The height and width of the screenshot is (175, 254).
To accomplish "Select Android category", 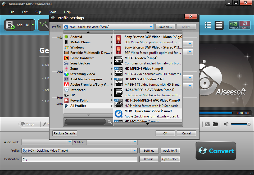I will [x=88, y=37].
